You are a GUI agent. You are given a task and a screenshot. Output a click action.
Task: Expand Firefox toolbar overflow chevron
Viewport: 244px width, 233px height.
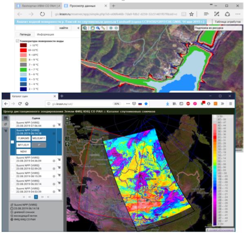point(222,104)
